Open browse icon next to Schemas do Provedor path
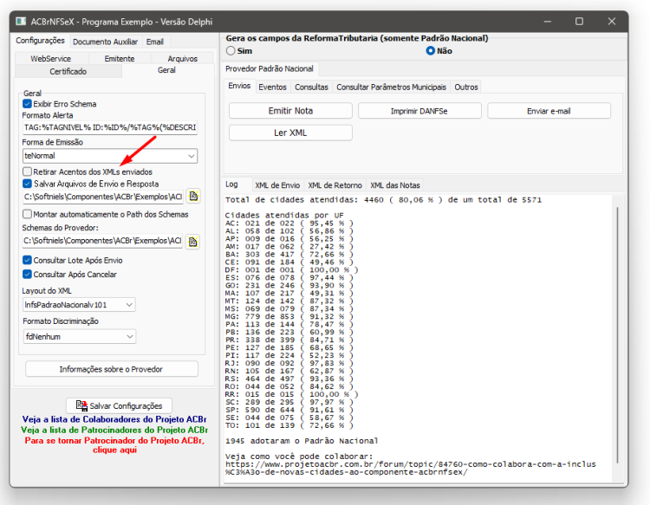The height and width of the screenshot is (505, 650). click(193, 241)
